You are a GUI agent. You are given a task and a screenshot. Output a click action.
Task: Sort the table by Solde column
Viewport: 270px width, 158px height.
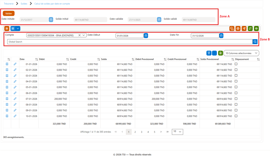[x=133, y=59]
